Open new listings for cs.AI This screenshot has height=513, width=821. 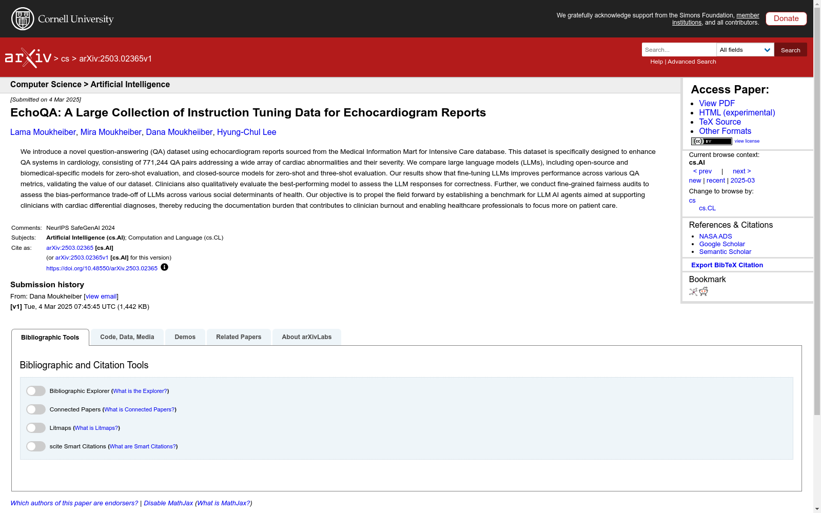695,181
